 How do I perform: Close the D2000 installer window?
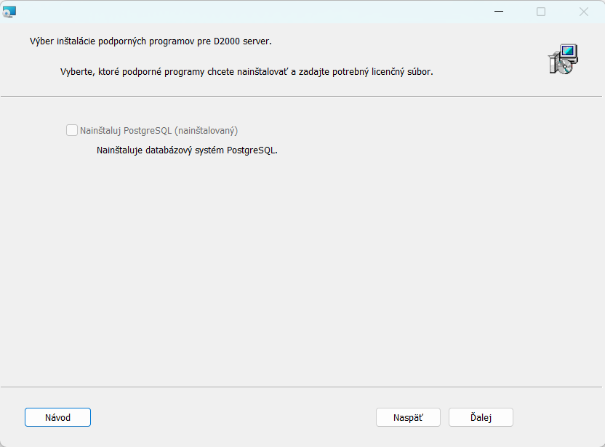pyautogui.click(x=583, y=12)
